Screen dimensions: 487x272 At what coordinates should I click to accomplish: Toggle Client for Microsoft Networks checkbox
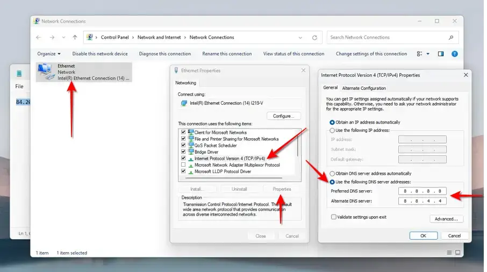[x=183, y=132]
